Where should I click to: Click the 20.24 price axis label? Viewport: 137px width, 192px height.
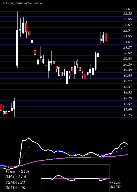tap(127, 64)
